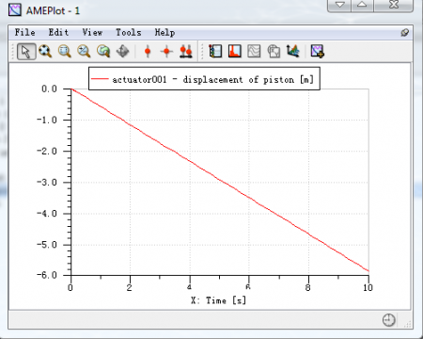Image resolution: width=423 pixels, height=339 pixels.
Task: Open the File menu
Action: (25, 32)
